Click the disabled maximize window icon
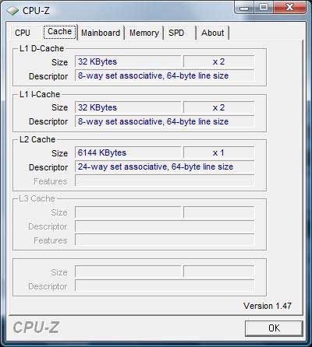The width and height of the screenshot is (312, 347). (264, 8)
